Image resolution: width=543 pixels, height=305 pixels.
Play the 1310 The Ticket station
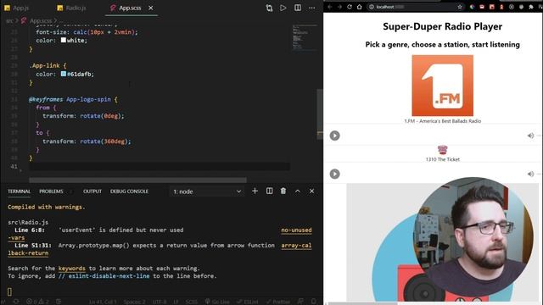[334, 174]
